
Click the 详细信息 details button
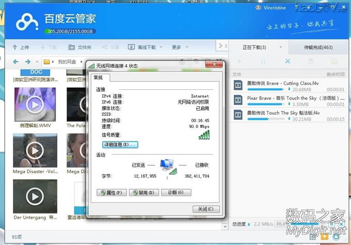coord(120,144)
